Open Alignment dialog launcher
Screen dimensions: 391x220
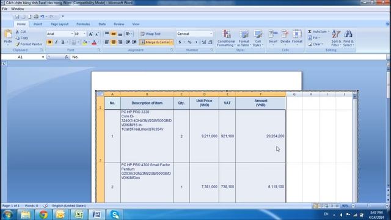coord(172,50)
